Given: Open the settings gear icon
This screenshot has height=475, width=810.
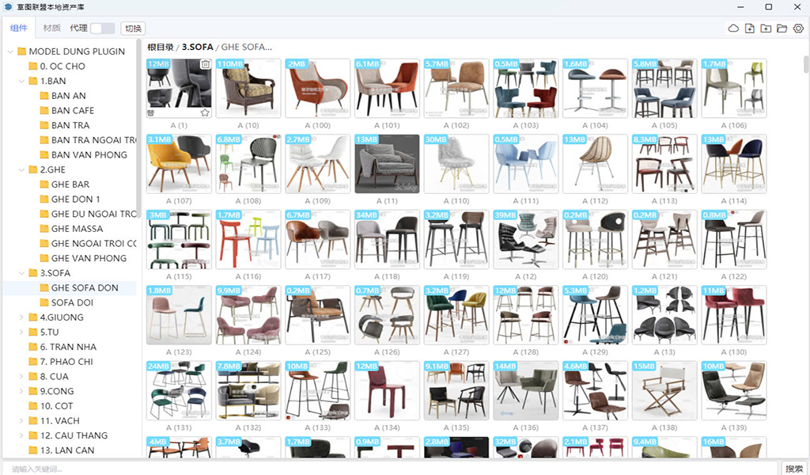Looking at the screenshot, I should (x=798, y=28).
